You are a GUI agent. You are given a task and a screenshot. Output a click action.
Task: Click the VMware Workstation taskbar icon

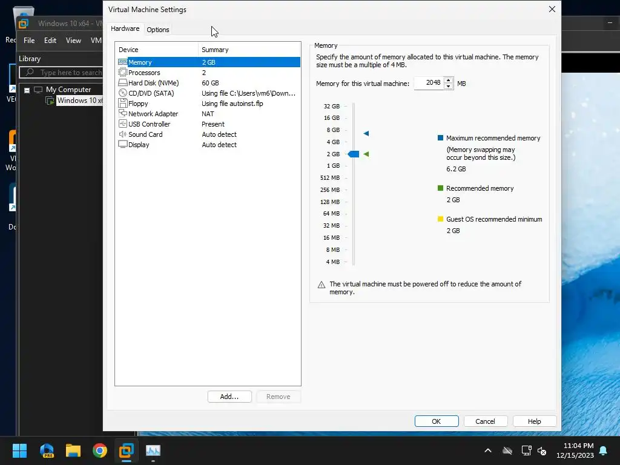click(x=127, y=450)
